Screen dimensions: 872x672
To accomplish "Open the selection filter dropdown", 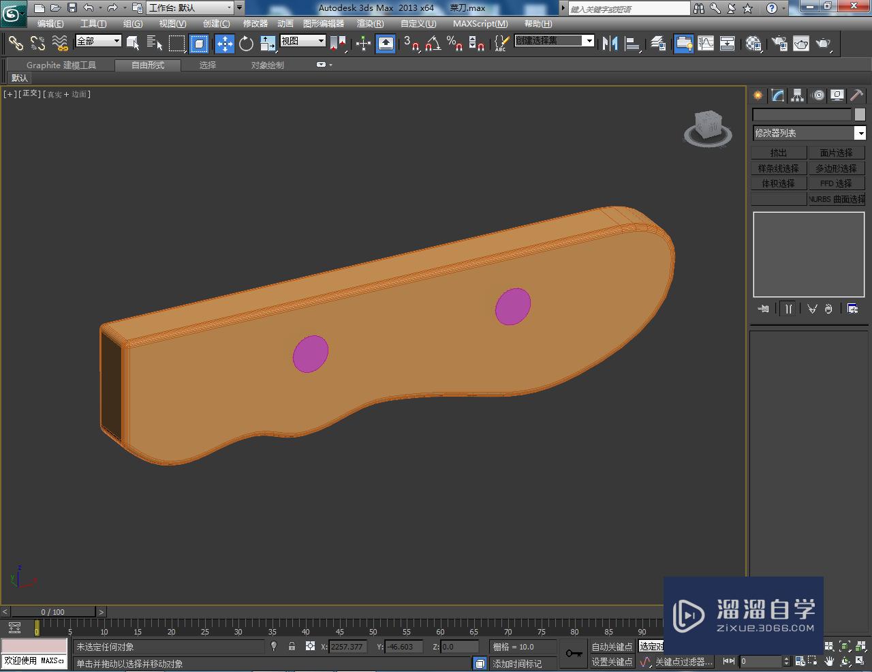I will 98,41.
